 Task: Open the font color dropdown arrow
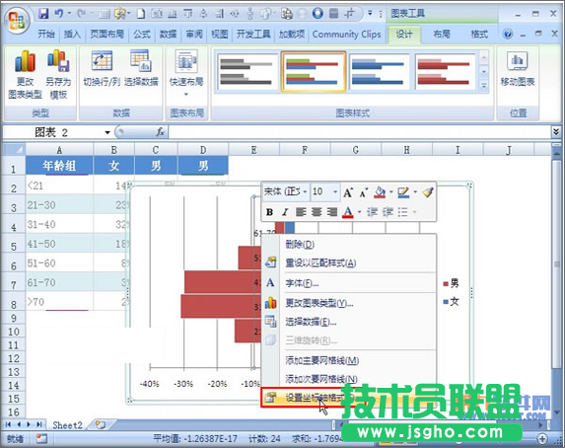(x=359, y=212)
